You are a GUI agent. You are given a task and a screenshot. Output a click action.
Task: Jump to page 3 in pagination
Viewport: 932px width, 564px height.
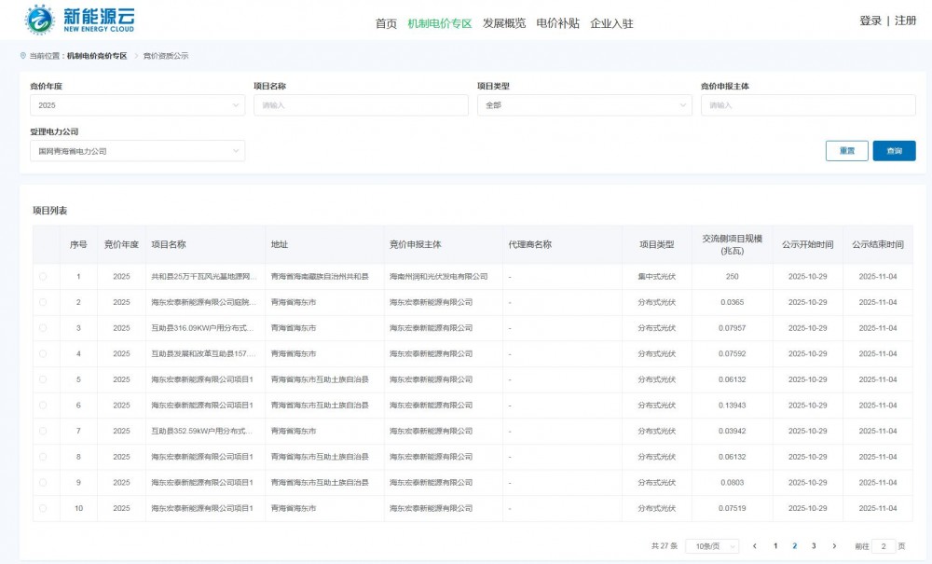coord(814,546)
